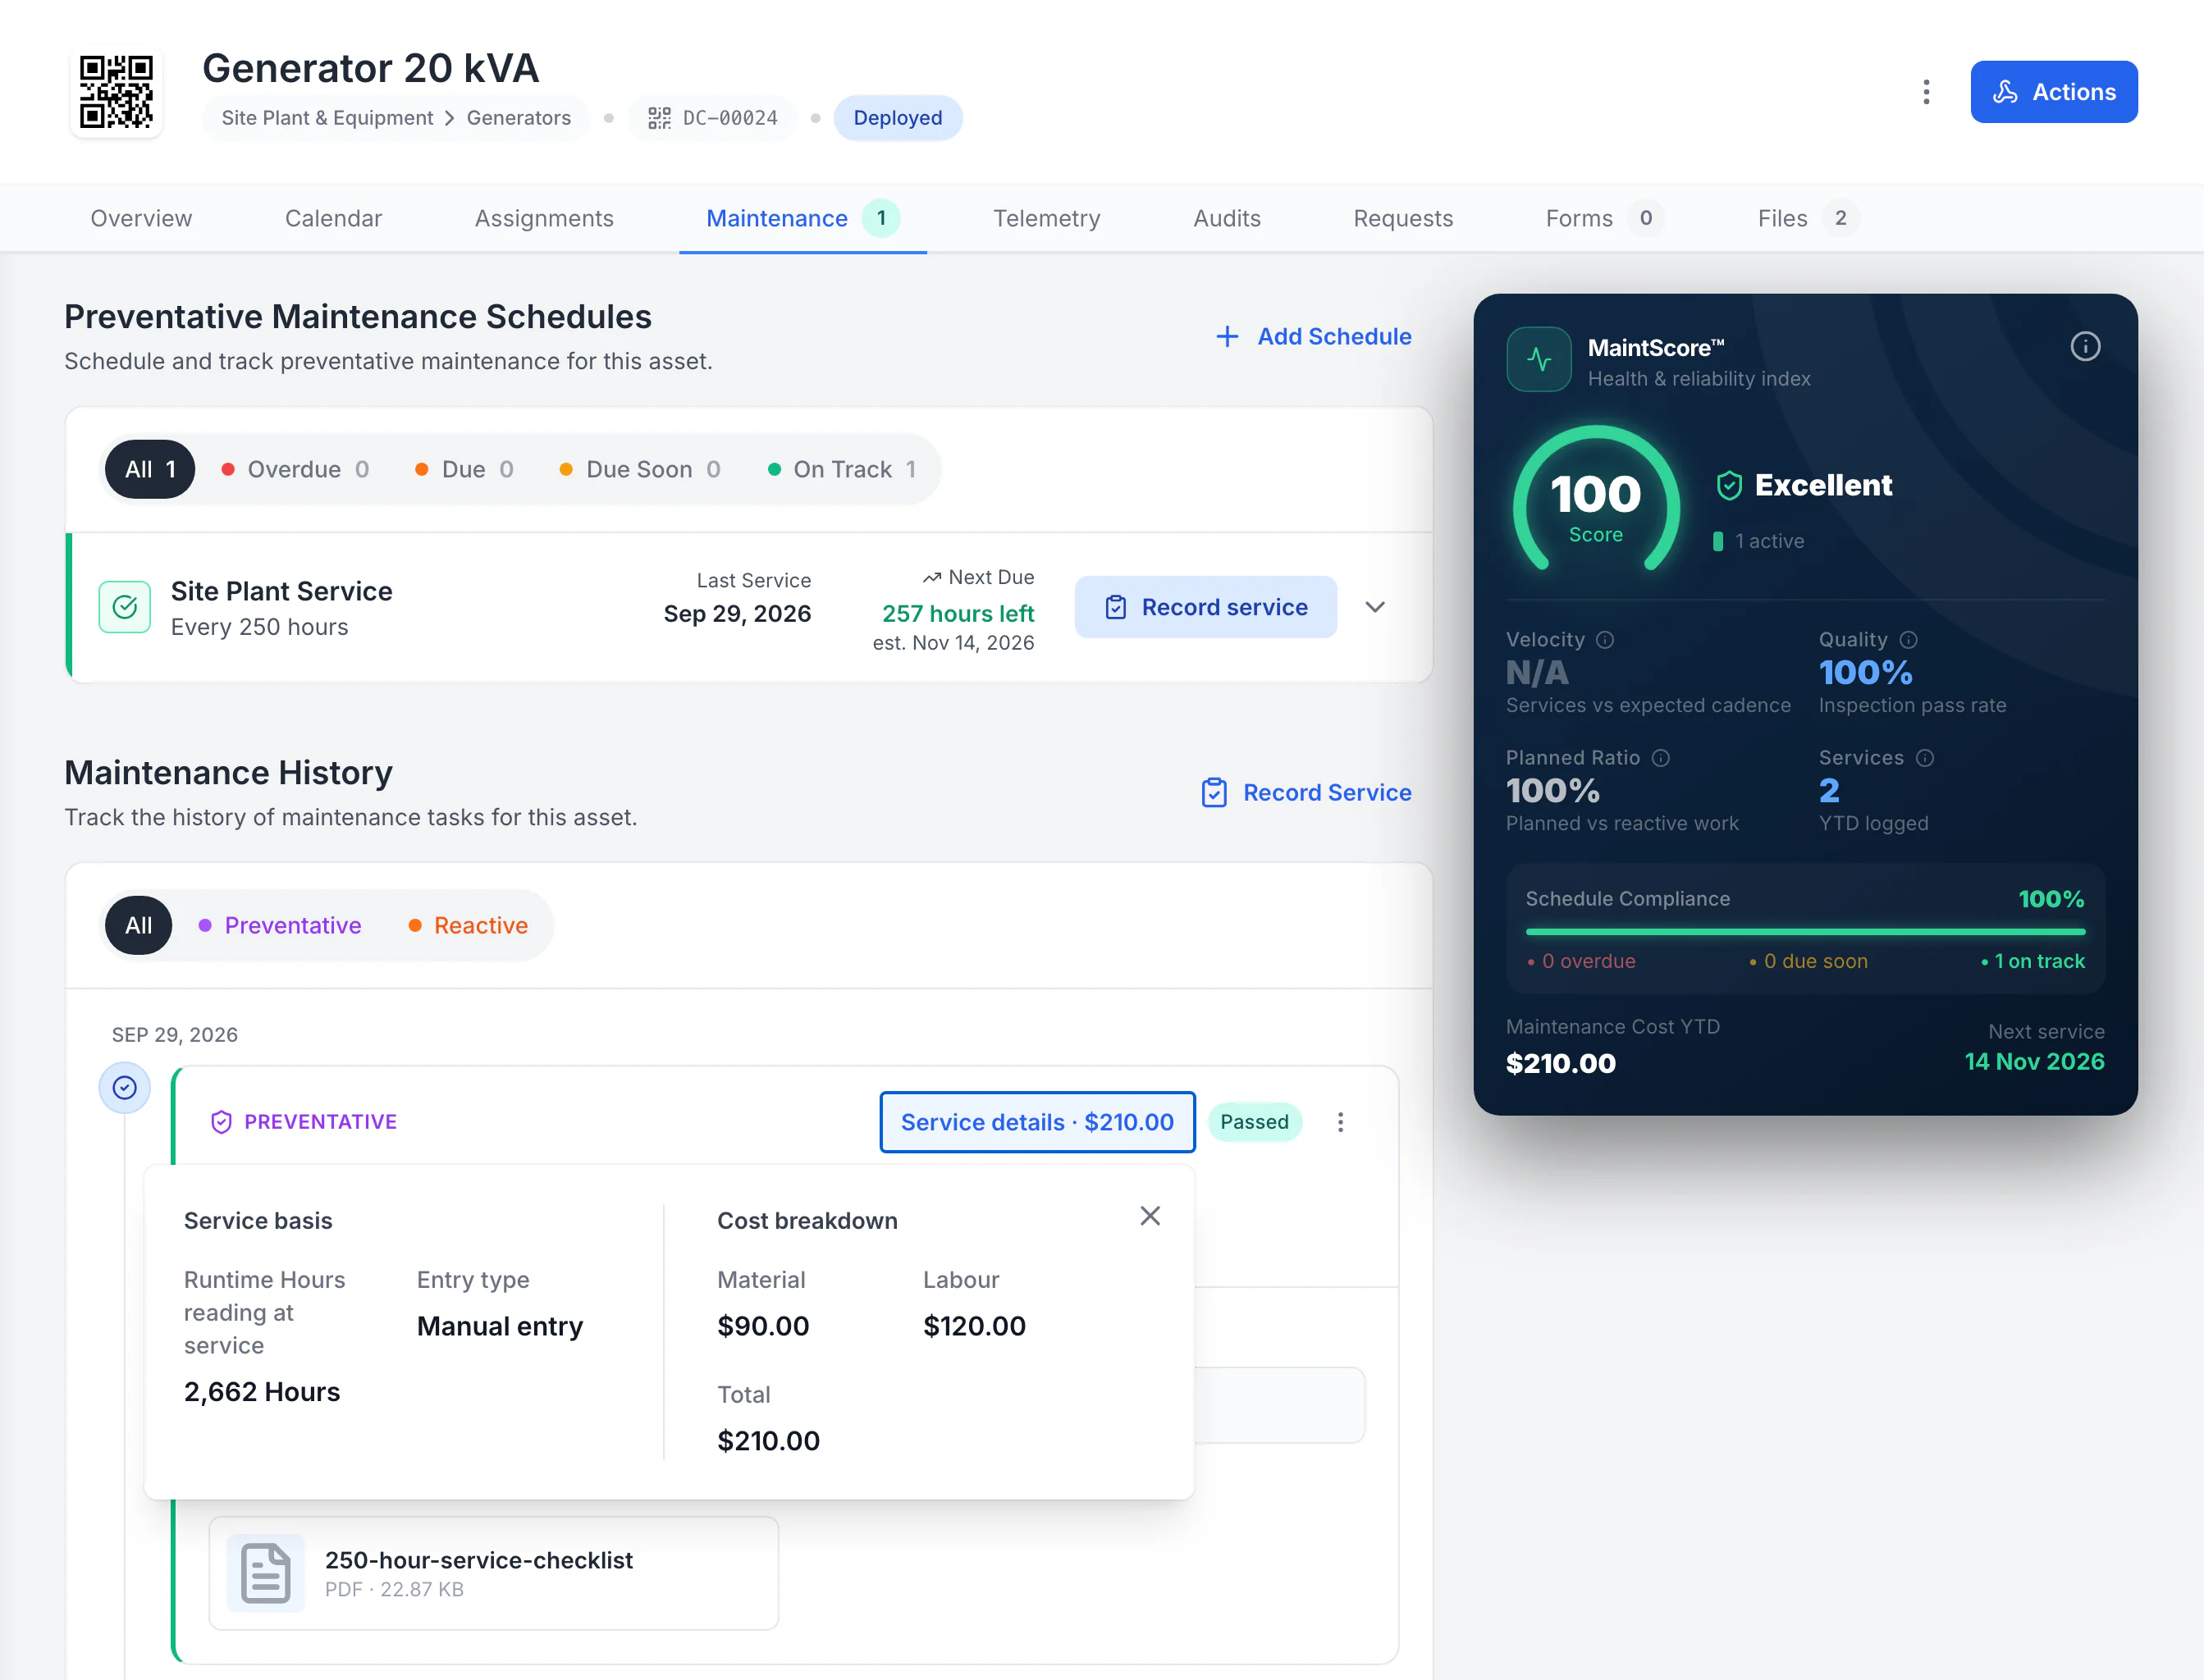2204x1680 pixels.
Task: Filter schedules by Overdue
Action: coord(295,469)
